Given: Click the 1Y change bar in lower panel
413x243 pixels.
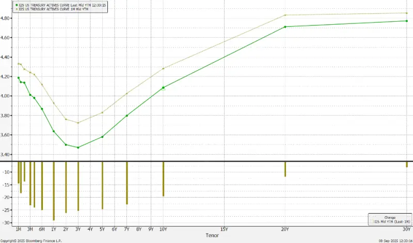Looking at the screenshot, I should (x=54, y=191).
